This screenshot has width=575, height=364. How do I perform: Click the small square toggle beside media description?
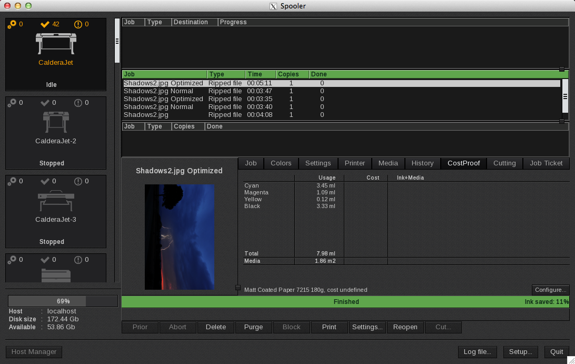[x=238, y=288]
